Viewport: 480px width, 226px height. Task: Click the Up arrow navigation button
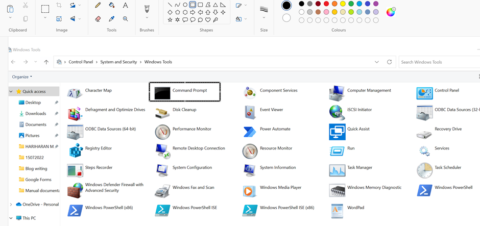[46, 62]
